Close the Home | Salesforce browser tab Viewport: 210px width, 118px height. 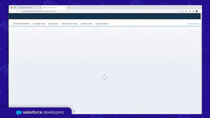point(41,8)
